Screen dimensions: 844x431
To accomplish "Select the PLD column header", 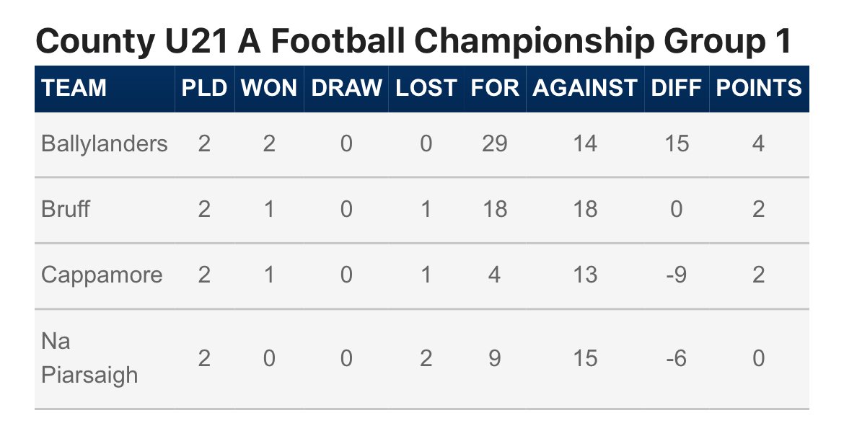I will click(204, 88).
